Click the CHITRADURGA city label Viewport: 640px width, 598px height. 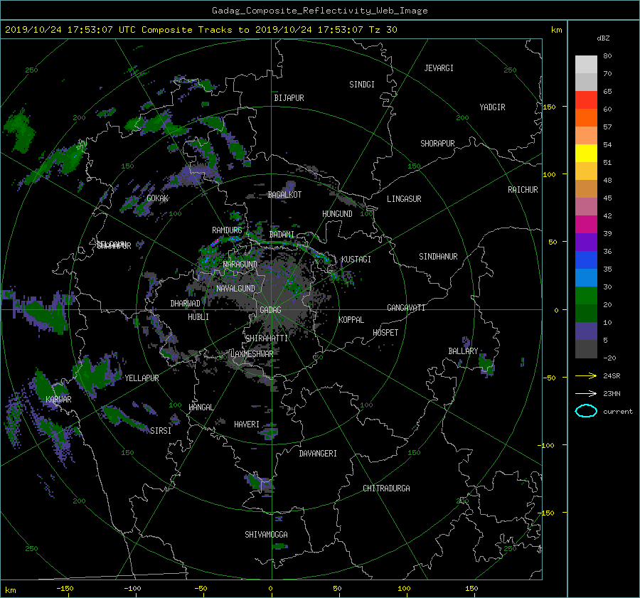click(x=386, y=488)
